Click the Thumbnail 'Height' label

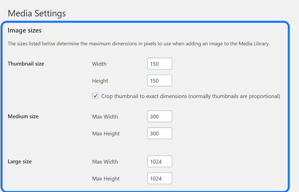point(100,81)
